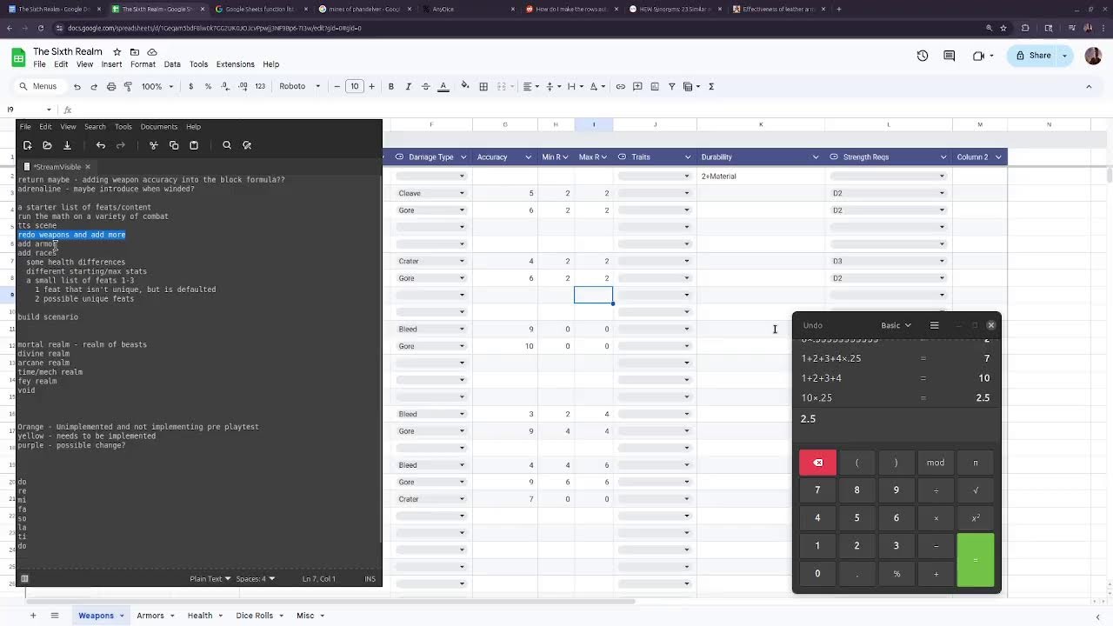Click the find magnifier icon in text editor

click(x=227, y=145)
